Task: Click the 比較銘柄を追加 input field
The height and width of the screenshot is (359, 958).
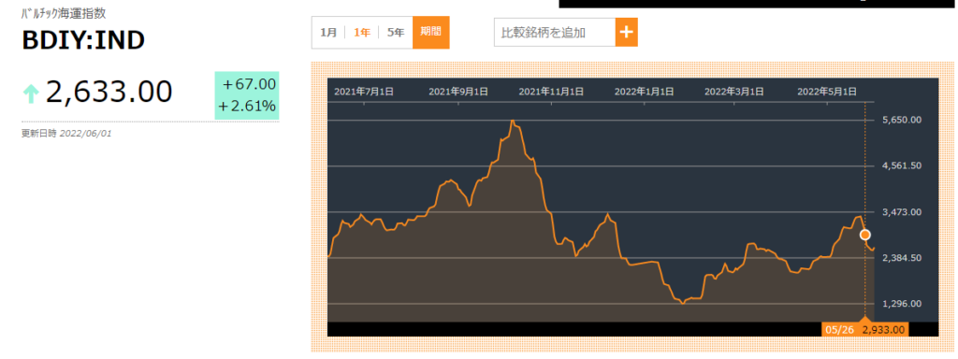Action: [555, 33]
